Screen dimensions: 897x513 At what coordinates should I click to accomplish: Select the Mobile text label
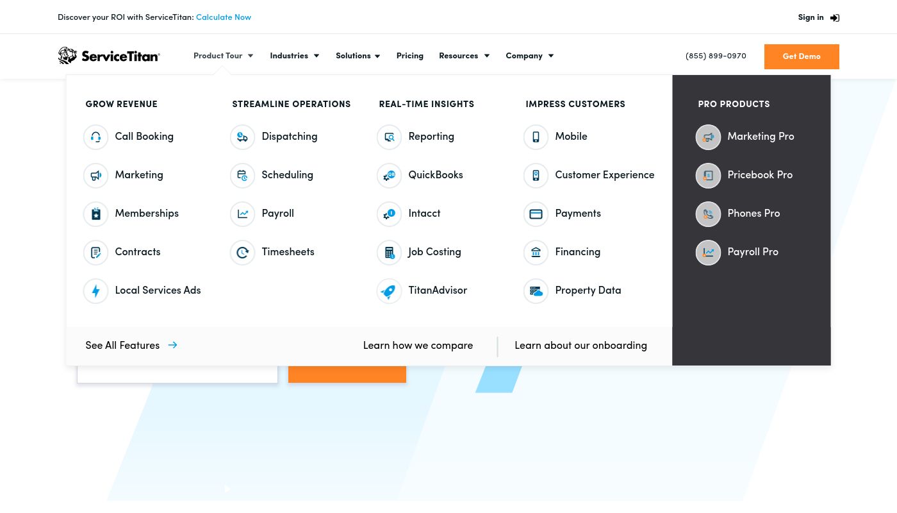point(571,137)
